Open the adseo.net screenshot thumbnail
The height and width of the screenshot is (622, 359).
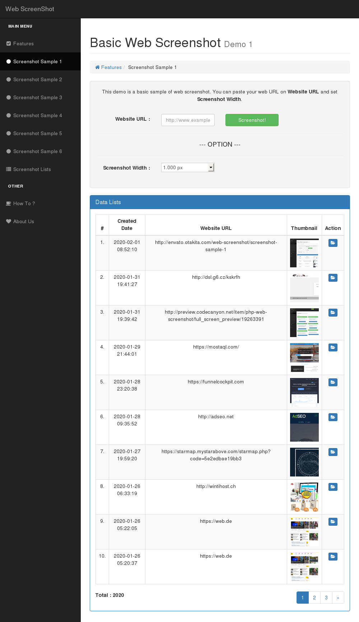304,427
